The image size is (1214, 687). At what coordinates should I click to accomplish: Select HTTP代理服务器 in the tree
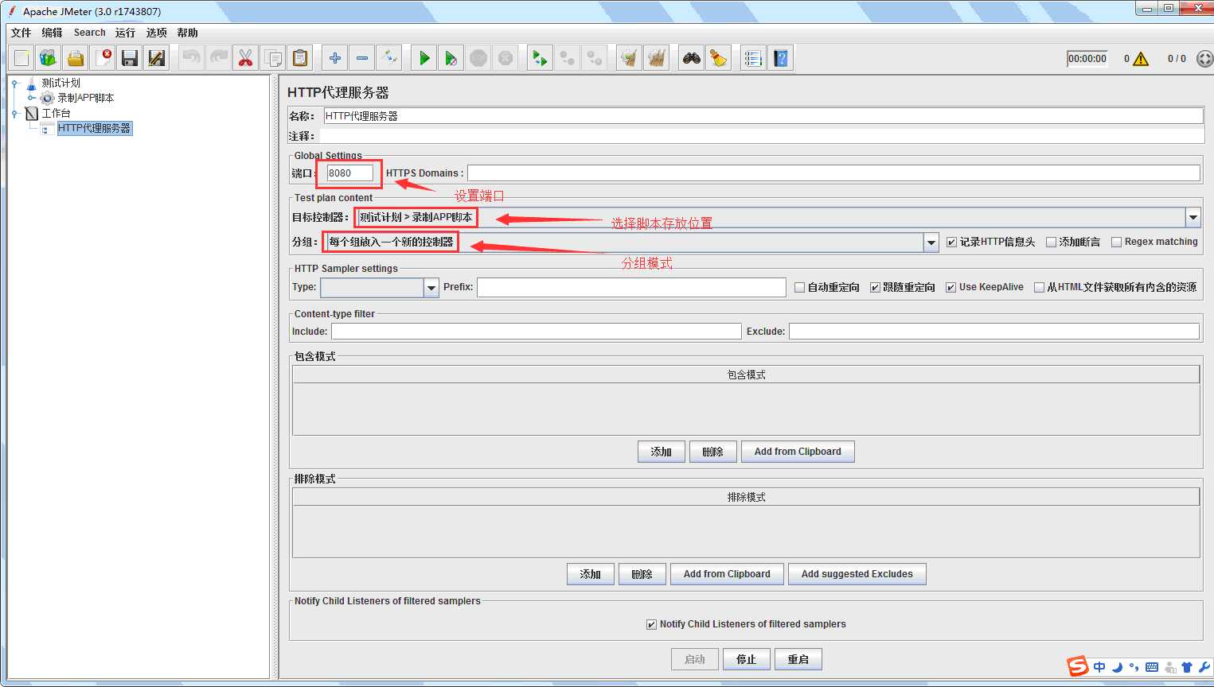tap(94, 128)
